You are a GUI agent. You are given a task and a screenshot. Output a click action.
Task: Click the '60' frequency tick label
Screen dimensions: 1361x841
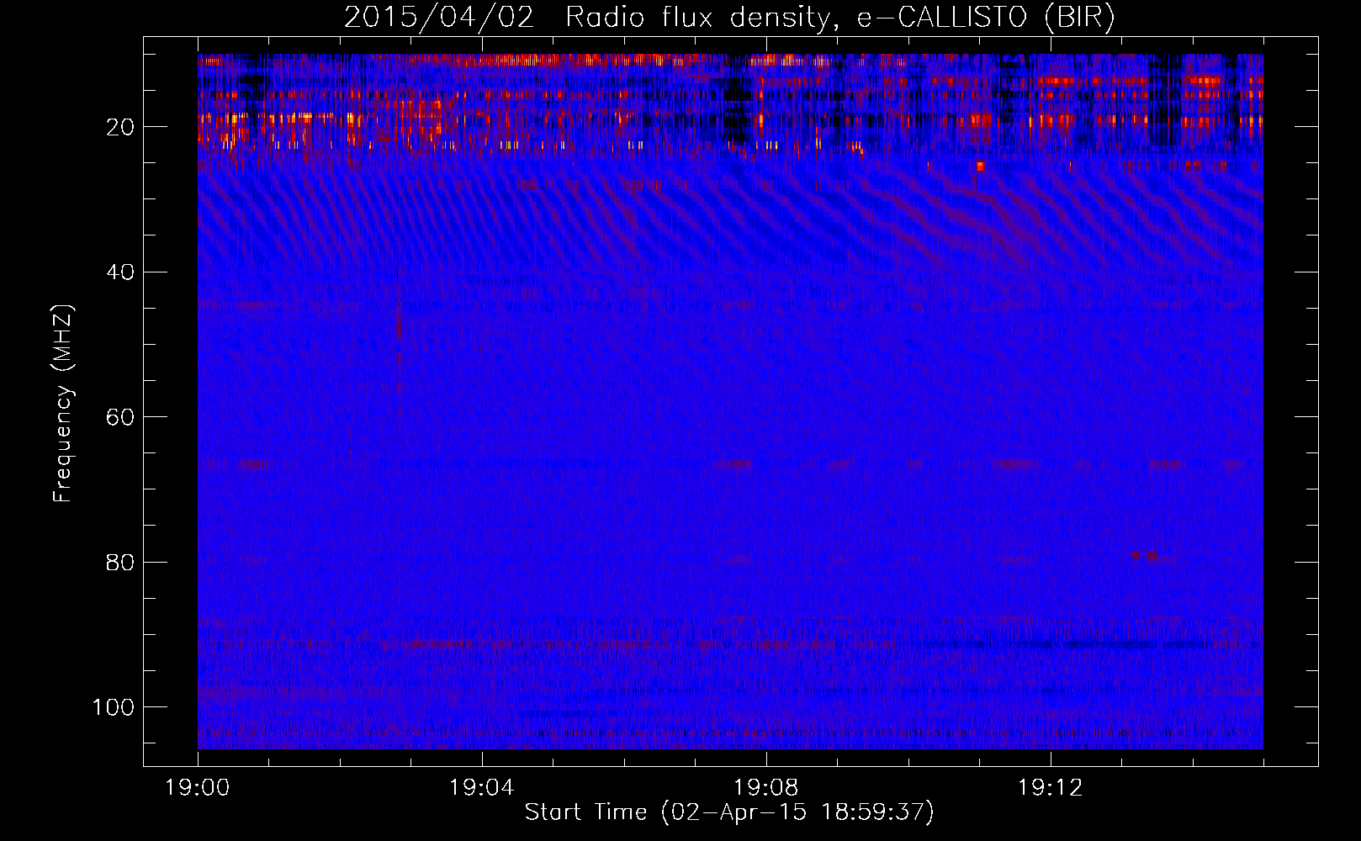120,417
